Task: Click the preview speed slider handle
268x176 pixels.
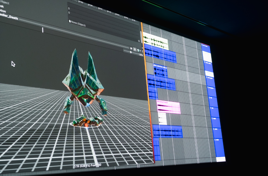Action: 131,52
